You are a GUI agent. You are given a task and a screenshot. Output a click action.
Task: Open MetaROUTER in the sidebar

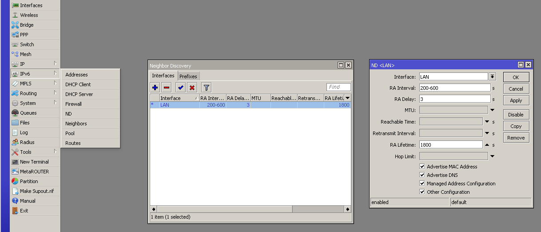coord(35,172)
